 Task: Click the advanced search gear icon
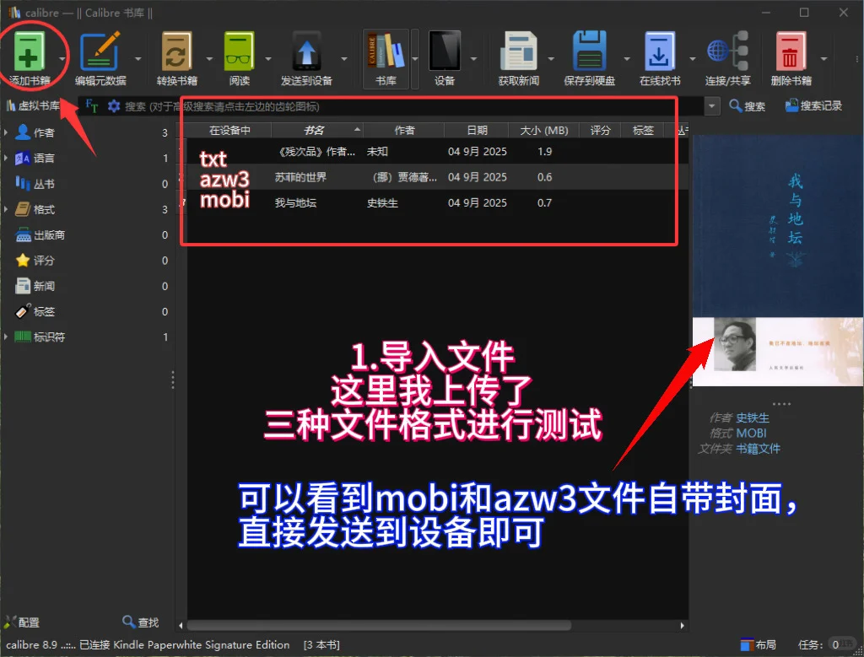(114, 105)
